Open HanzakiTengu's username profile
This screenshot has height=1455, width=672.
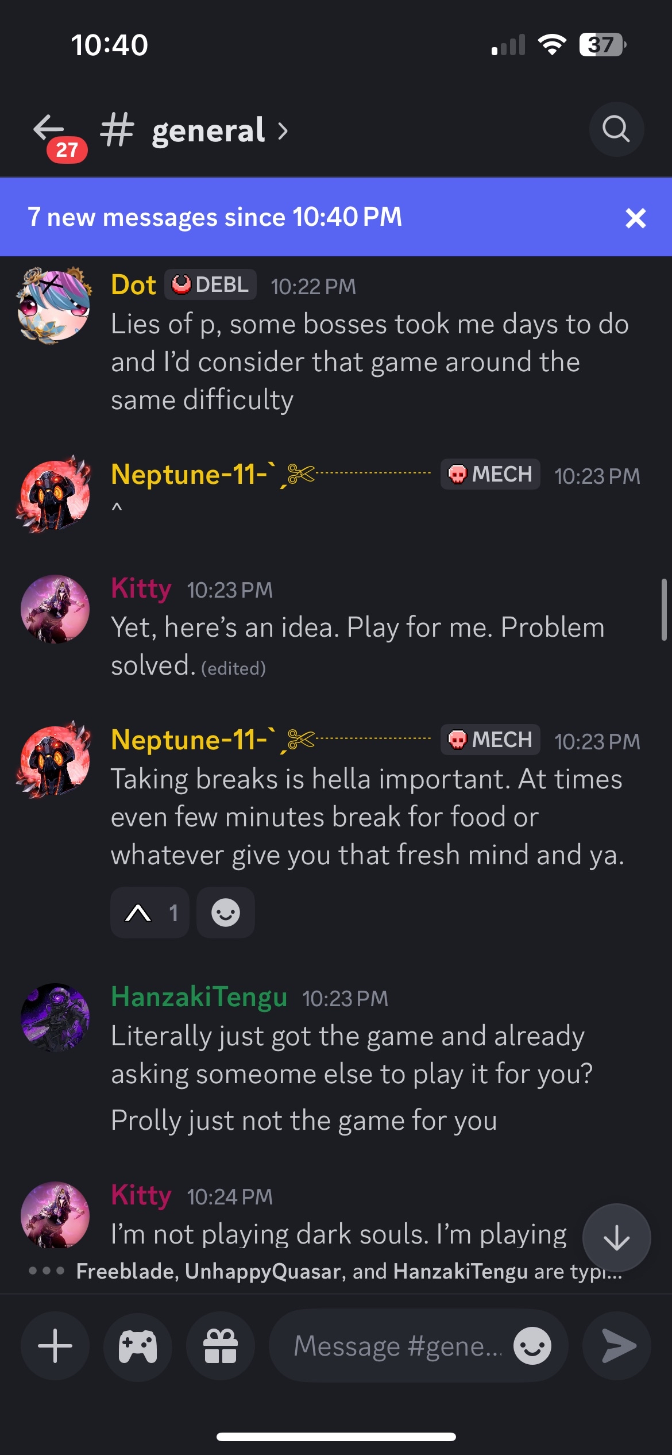click(199, 997)
